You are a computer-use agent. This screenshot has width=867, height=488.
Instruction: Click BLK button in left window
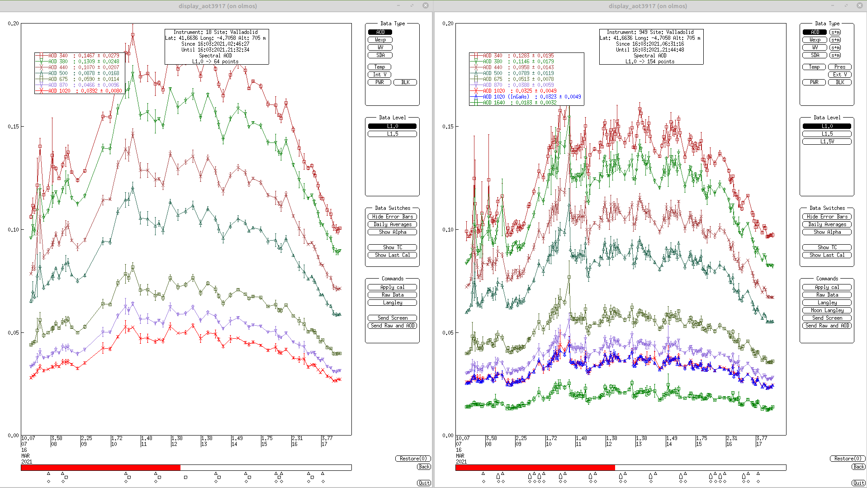coord(405,82)
